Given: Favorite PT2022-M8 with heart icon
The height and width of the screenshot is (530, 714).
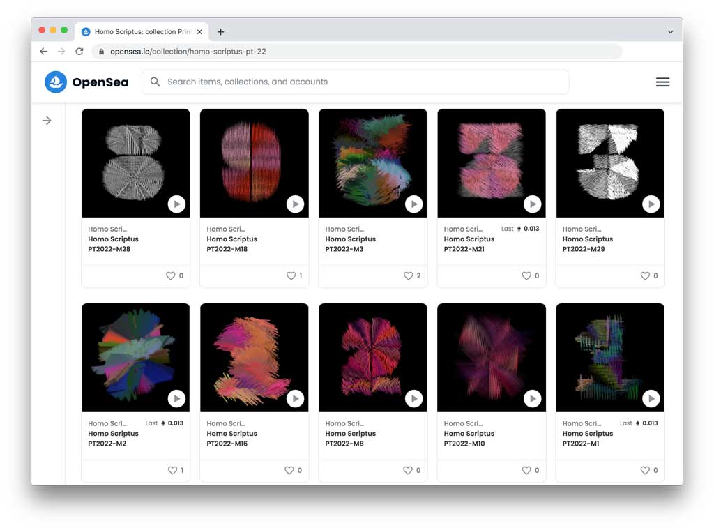Looking at the screenshot, I should pyautogui.click(x=408, y=470).
